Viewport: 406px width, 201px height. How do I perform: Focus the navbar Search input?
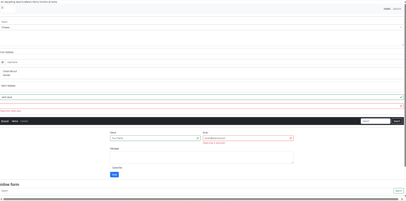pos(375,121)
